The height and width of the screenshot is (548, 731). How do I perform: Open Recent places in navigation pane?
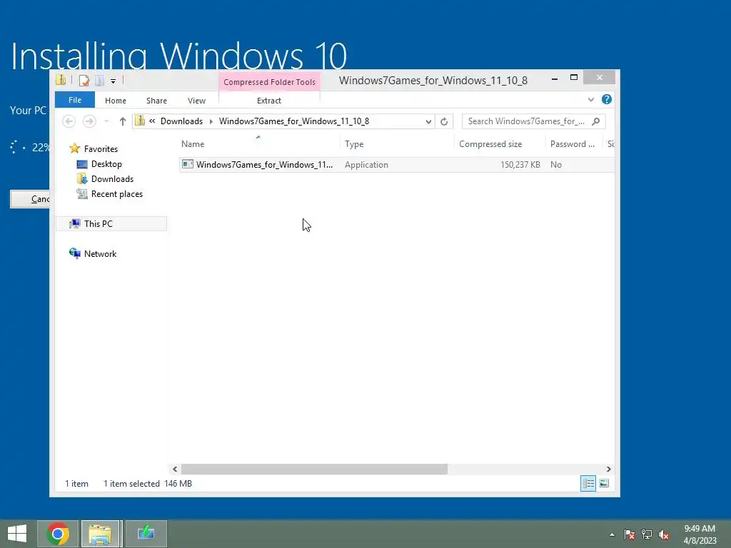[116, 194]
